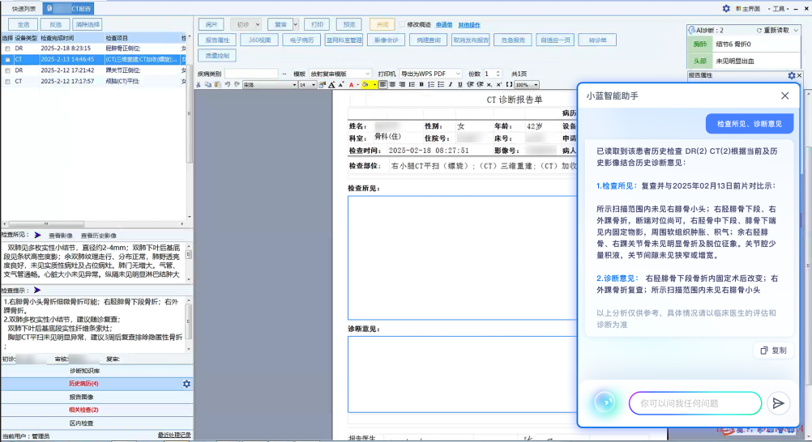The width and height of the screenshot is (812, 442).
Task: Click the yellow highlight color button
Action: pos(365,85)
